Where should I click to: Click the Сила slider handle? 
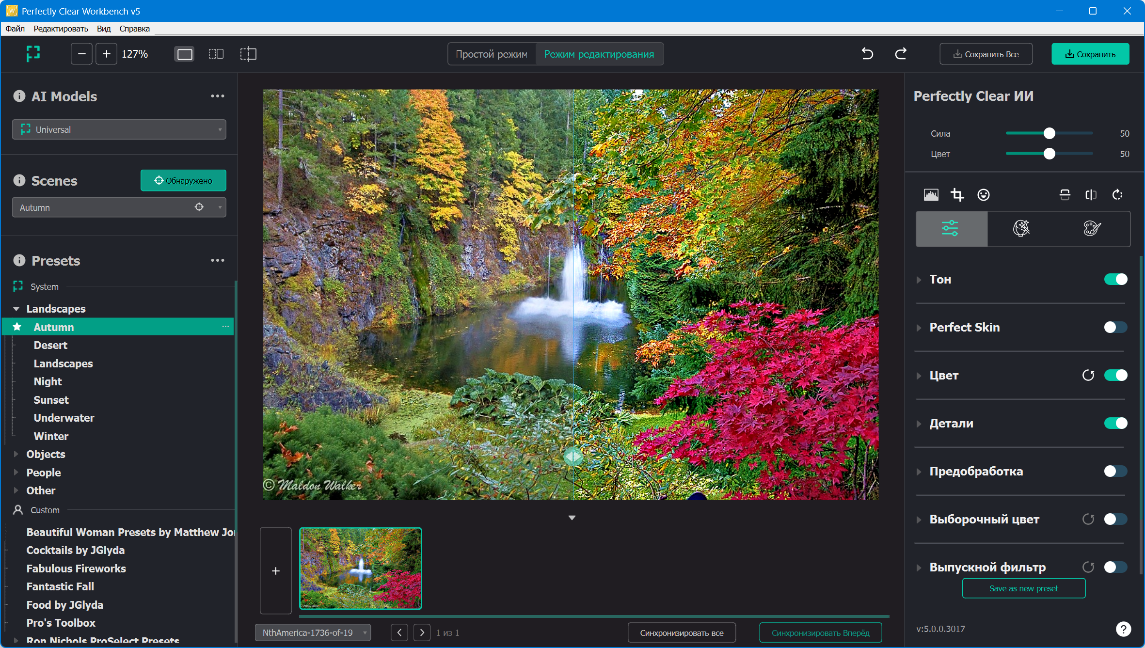click(x=1049, y=133)
